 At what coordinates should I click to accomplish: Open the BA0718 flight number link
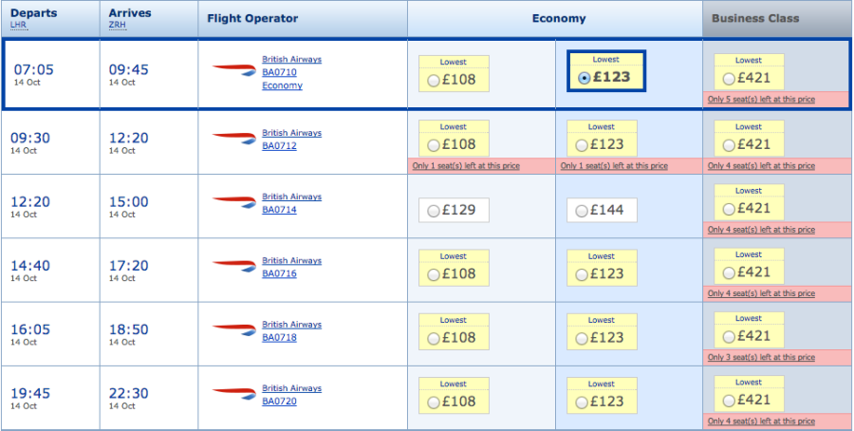[x=279, y=337]
